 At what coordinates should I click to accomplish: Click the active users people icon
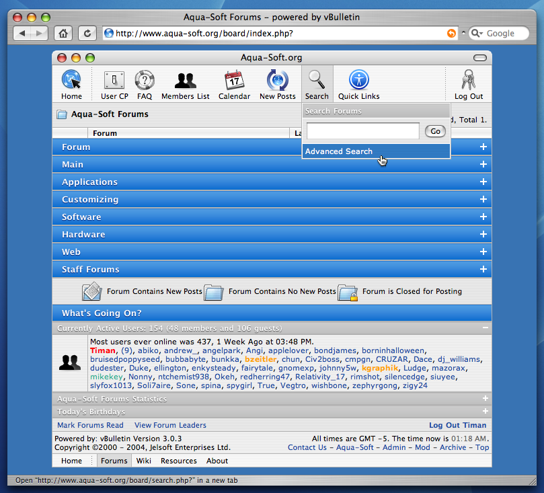point(70,363)
